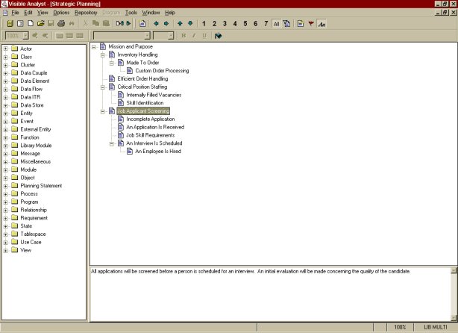The width and height of the screenshot is (458, 333).
Task: Move statement down with down arrow
Action: (x=190, y=24)
